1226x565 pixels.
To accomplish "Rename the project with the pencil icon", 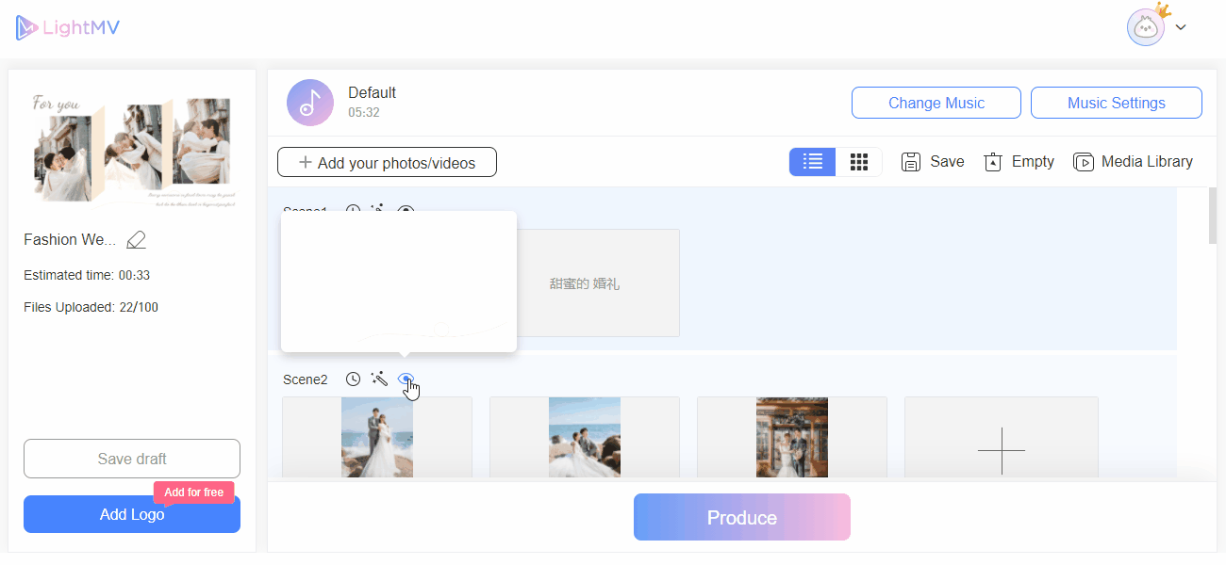I will (136, 240).
